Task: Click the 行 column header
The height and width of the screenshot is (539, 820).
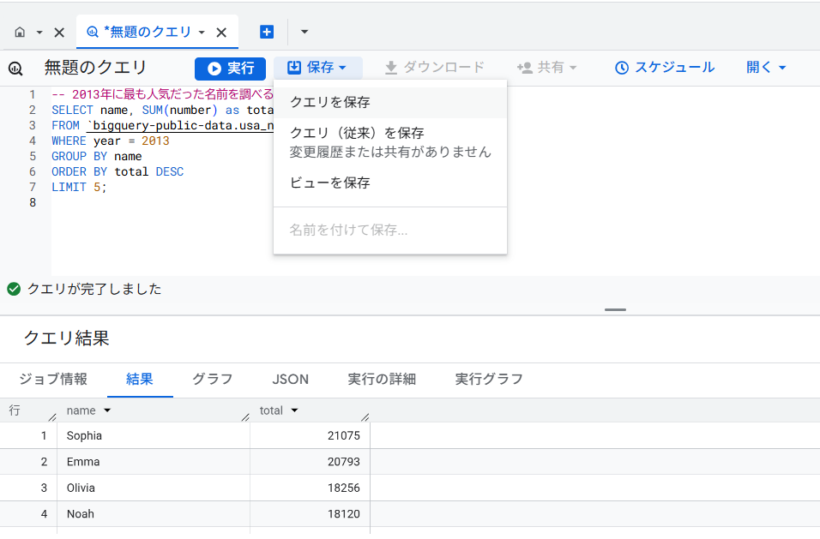Action: (15, 410)
